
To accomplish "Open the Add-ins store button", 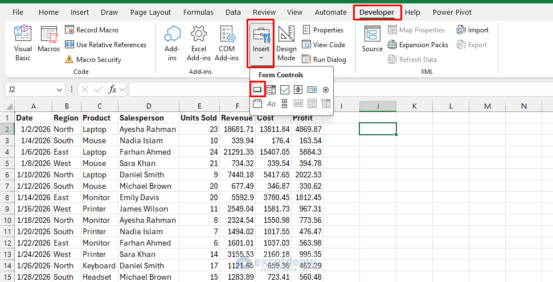I will 172,43.
